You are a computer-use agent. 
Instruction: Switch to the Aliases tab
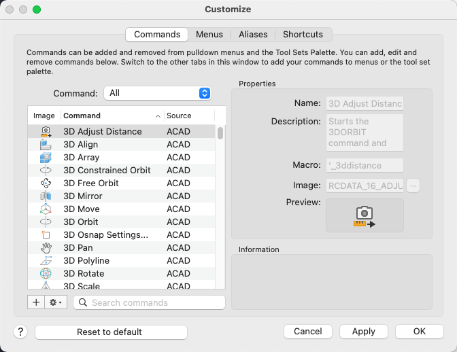pos(253,35)
